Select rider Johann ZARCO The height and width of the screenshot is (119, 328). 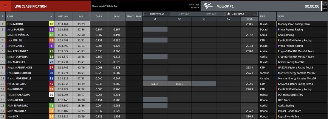[16, 46]
